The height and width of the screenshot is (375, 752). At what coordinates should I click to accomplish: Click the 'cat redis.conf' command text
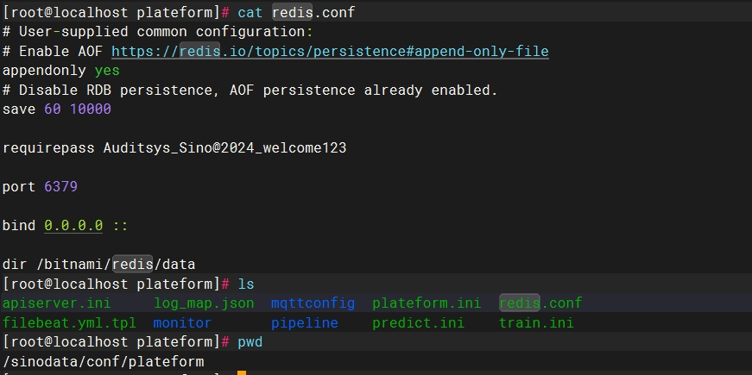point(296,12)
